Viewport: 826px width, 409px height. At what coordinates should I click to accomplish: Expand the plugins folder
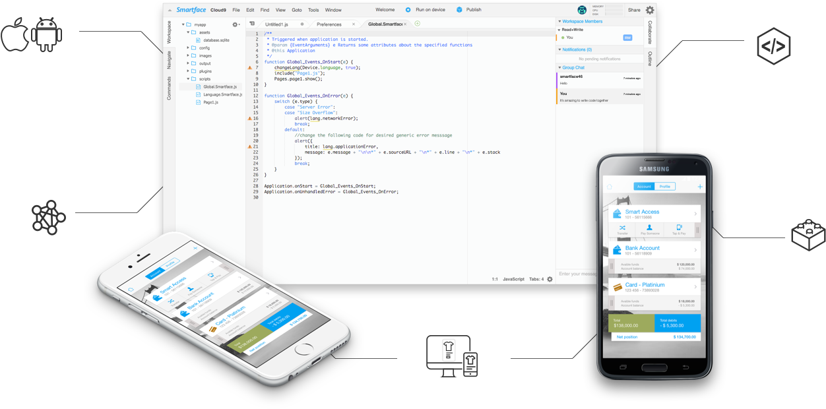click(x=188, y=71)
